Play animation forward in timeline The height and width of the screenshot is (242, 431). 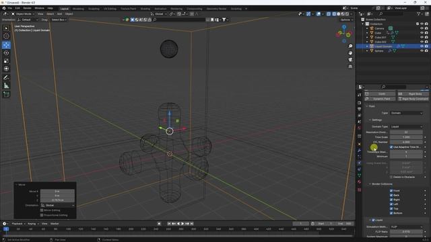(183, 224)
